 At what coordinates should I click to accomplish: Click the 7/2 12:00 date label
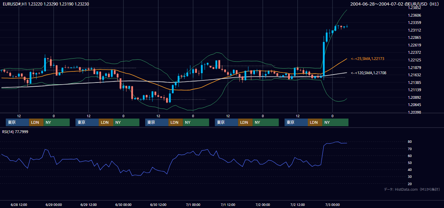(x=298, y=205)
